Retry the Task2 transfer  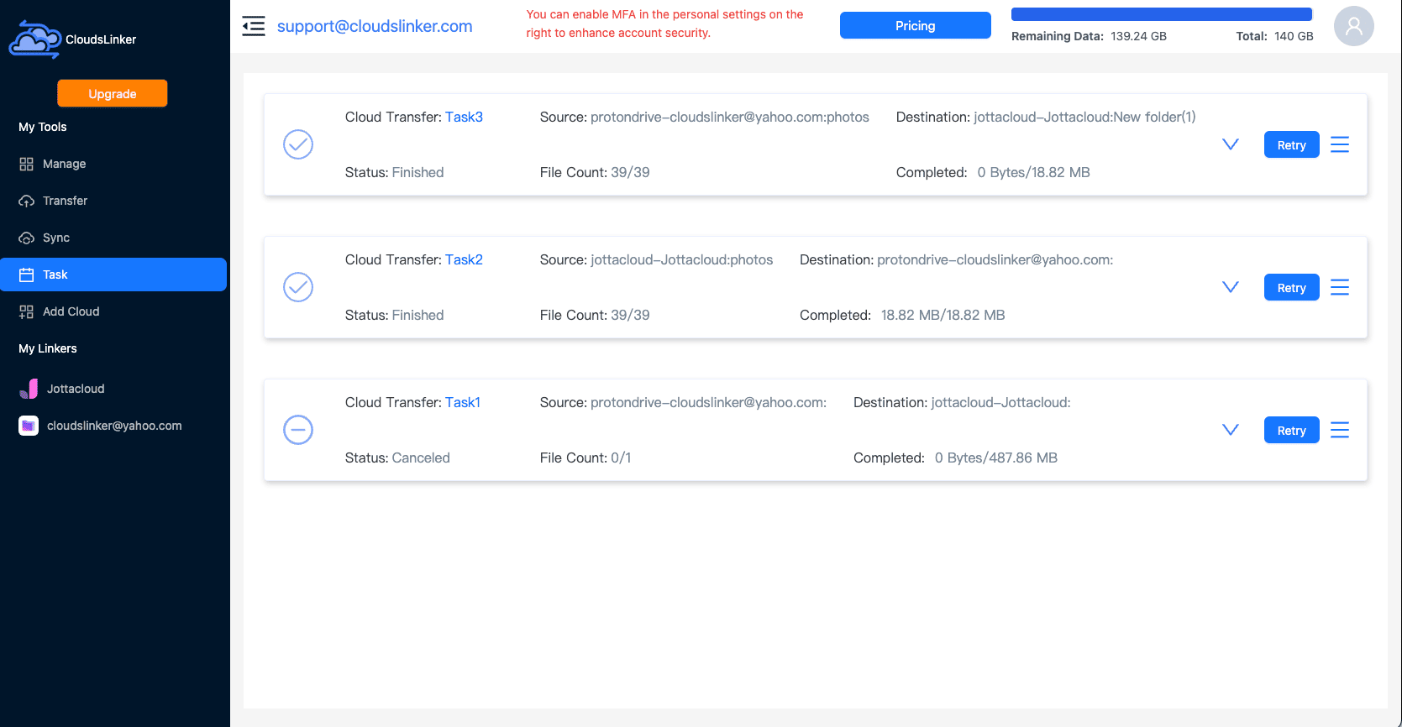(1291, 287)
